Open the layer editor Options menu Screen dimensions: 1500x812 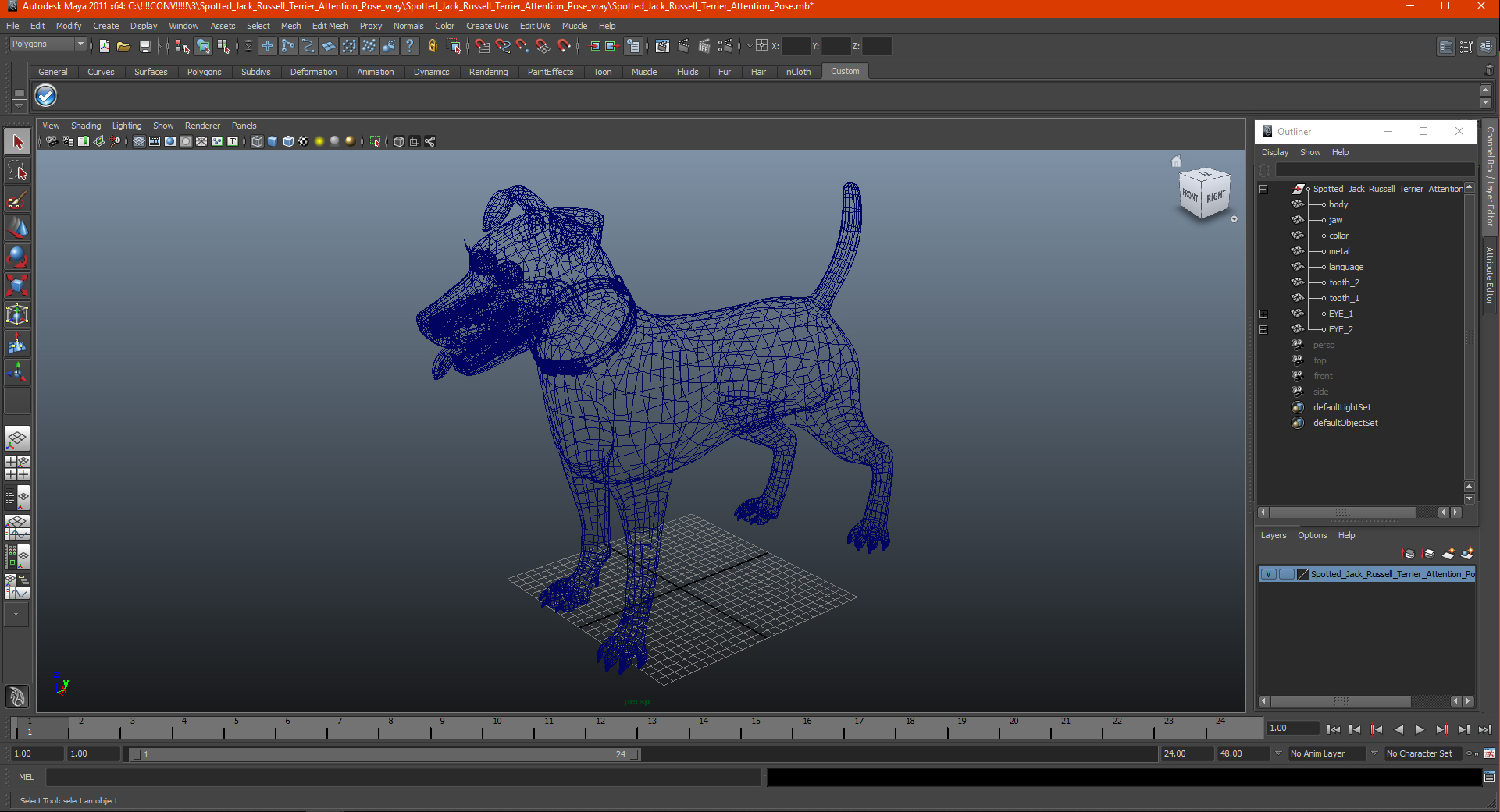[x=1312, y=535]
